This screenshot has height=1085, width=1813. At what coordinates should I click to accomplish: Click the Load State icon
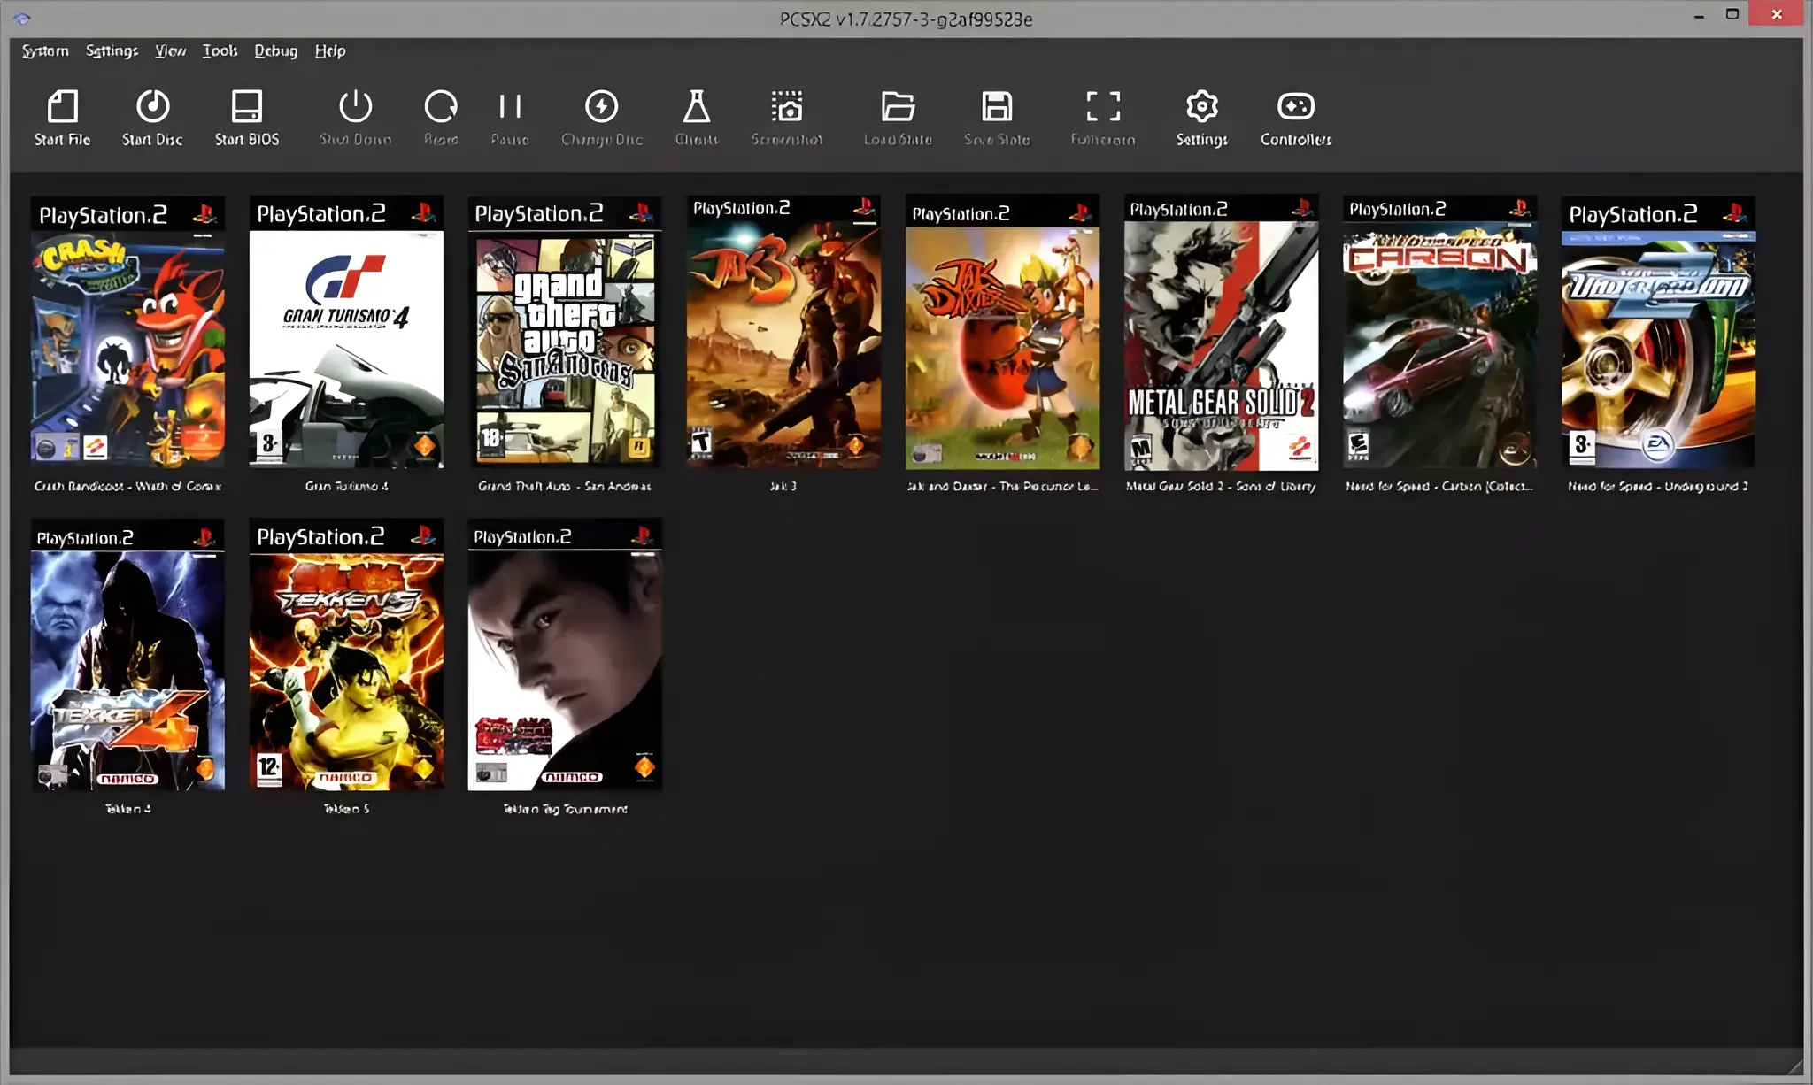click(x=896, y=115)
